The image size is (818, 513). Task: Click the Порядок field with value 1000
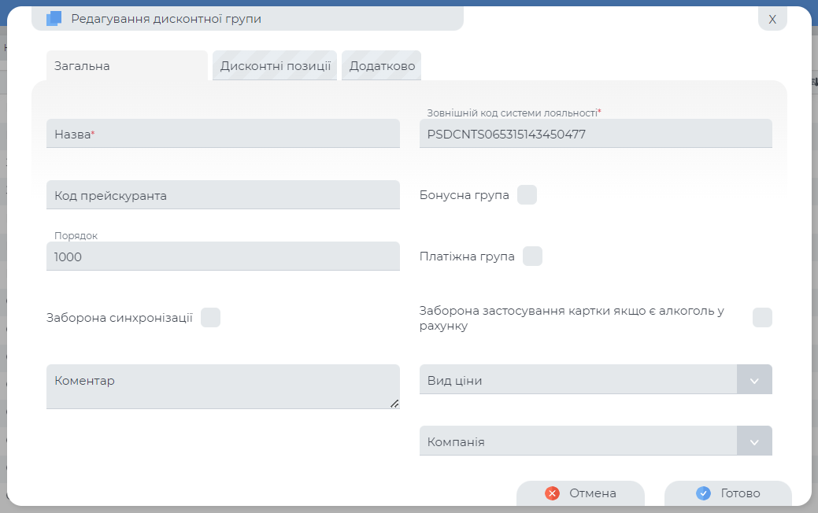tap(223, 256)
